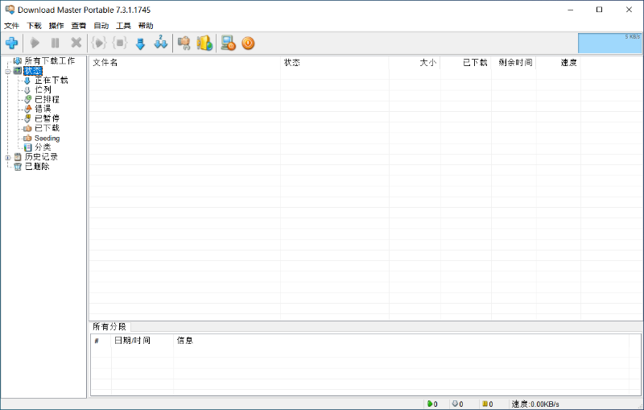Click the yellow folder with globe icon
The image size is (644, 410).
[x=204, y=43]
